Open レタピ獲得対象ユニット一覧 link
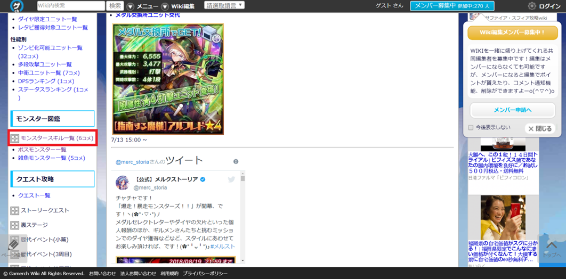Image resolution: width=566 pixels, height=279 pixels. 53,27
